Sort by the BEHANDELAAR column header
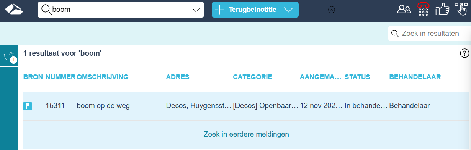 click(x=415, y=77)
